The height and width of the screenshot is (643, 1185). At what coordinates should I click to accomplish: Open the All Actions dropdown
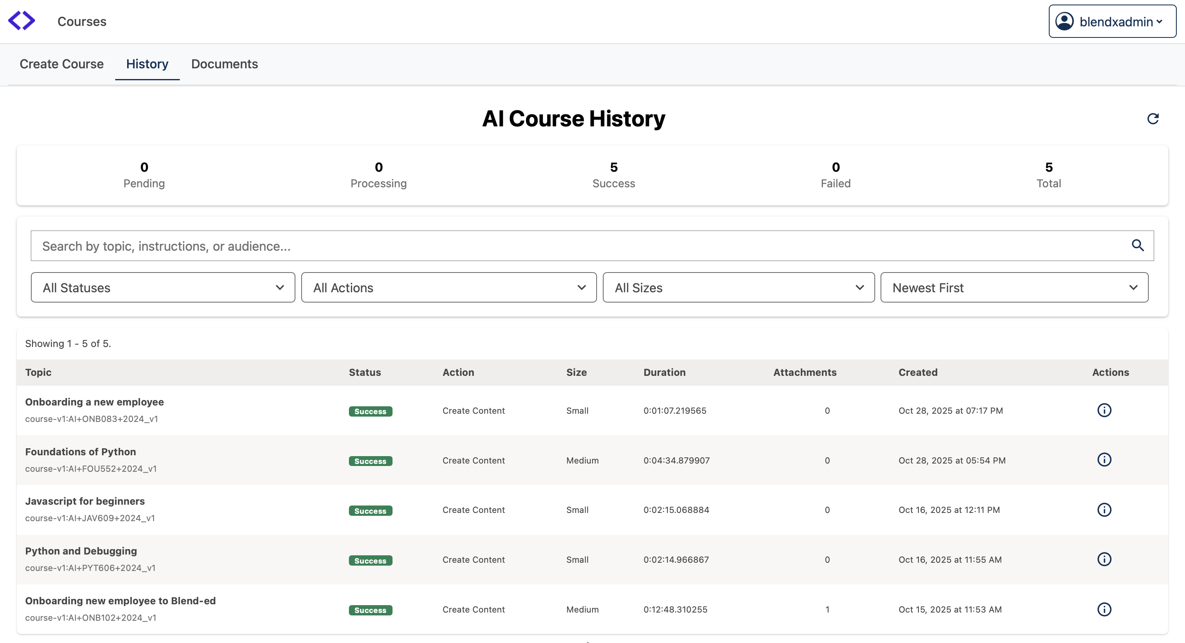(448, 287)
